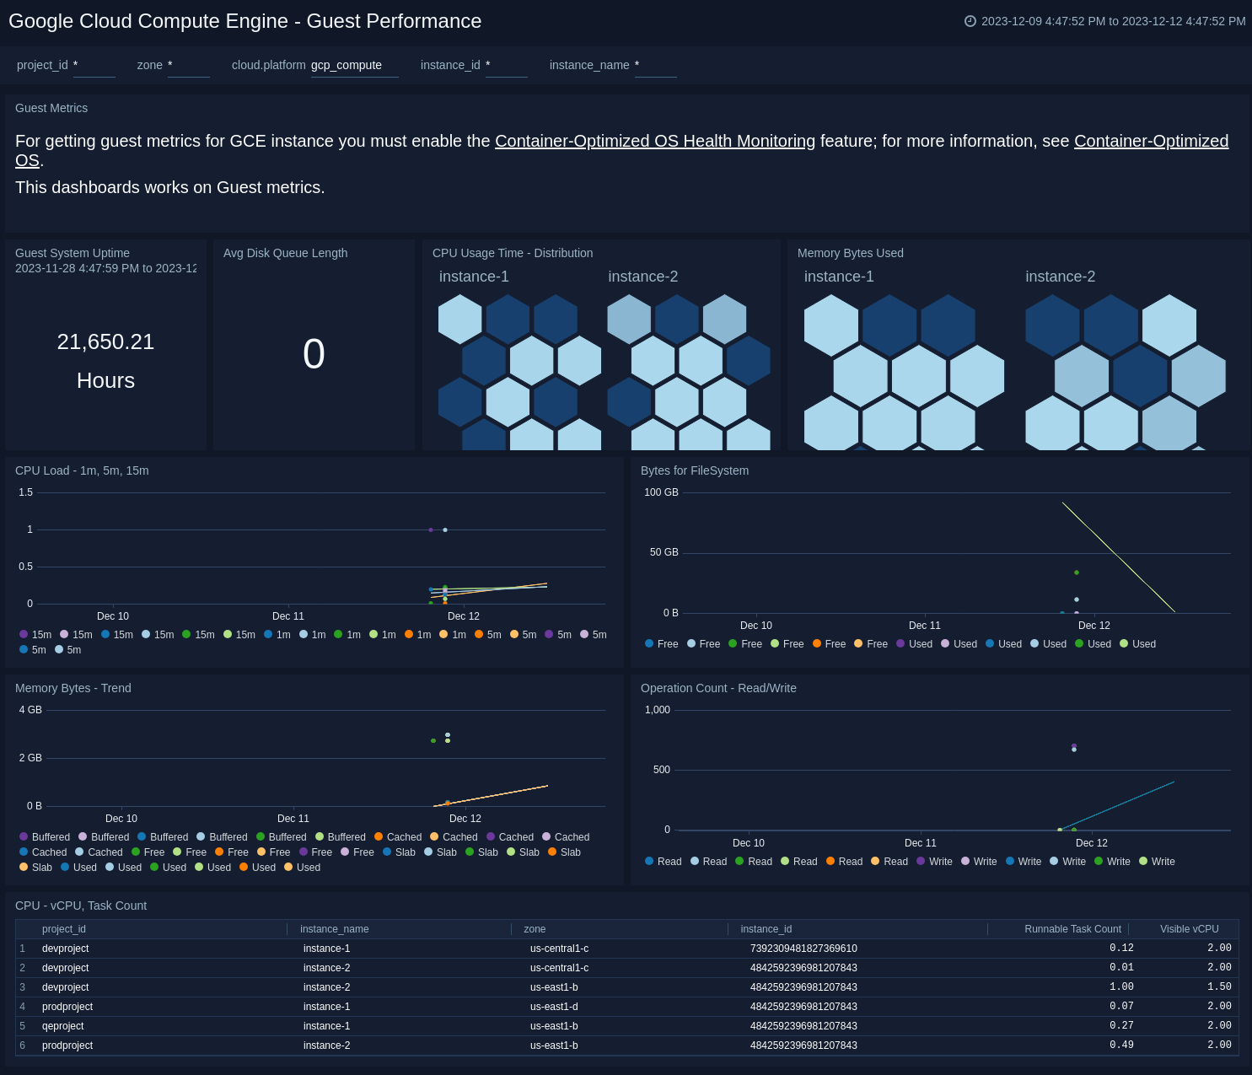Screen dimensions: 1252x1075
Task: Click instance id 7392309481827369610 in the table
Action: 803,949
